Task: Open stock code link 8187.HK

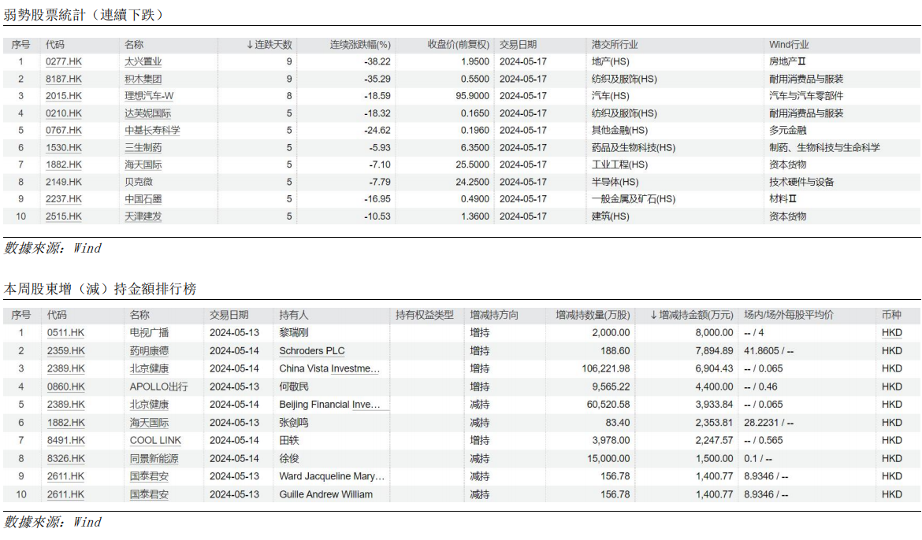Action: point(64,79)
